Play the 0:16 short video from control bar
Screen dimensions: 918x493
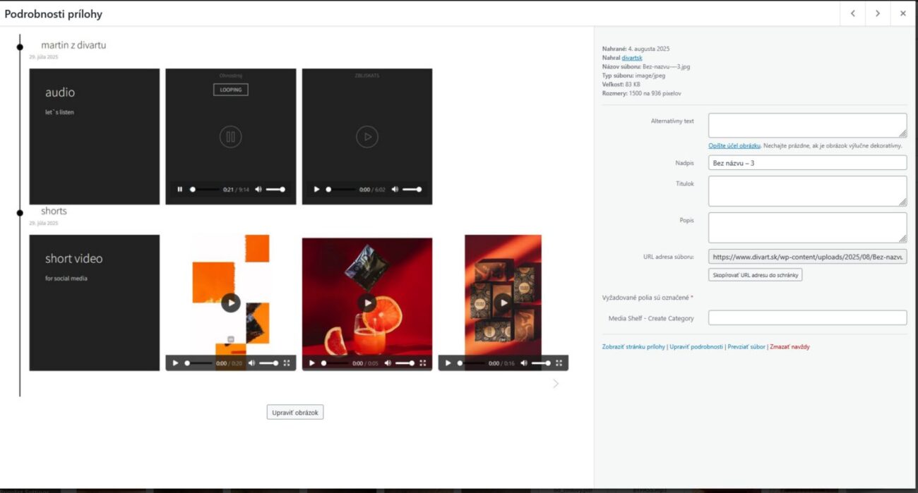pyautogui.click(x=448, y=363)
